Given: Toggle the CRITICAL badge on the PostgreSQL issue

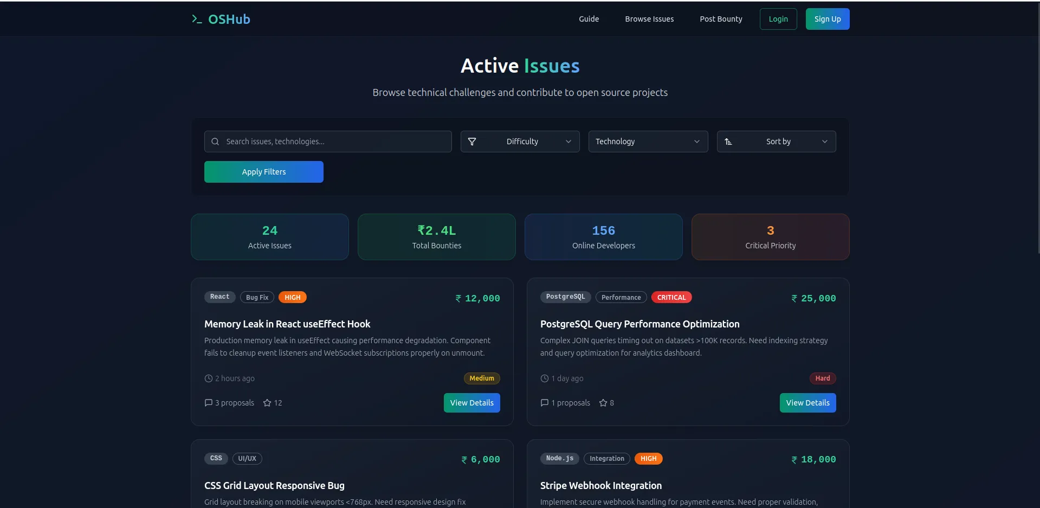Looking at the screenshot, I should 671,297.
